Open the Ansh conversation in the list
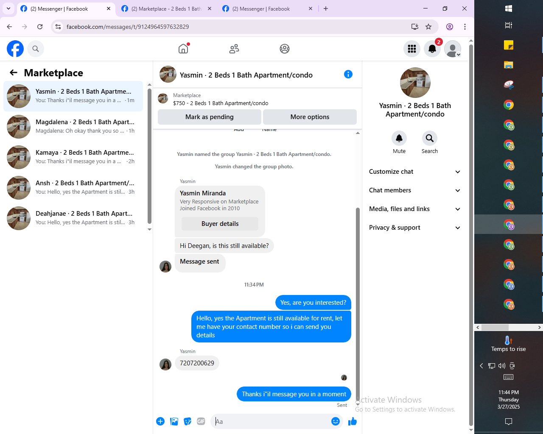 [x=73, y=188]
